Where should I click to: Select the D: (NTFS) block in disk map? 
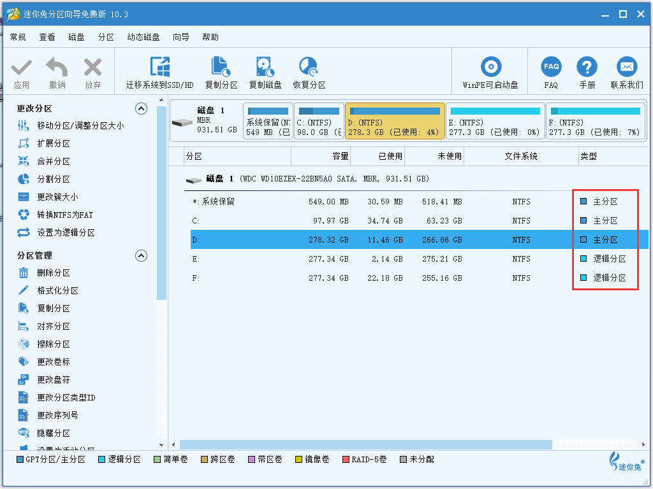[x=395, y=122]
